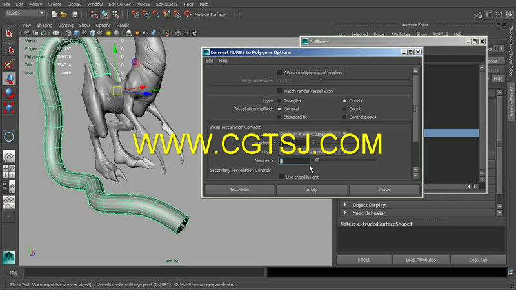Select Triangles type radio button
The height and width of the screenshot is (290, 516).
click(279, 101)
